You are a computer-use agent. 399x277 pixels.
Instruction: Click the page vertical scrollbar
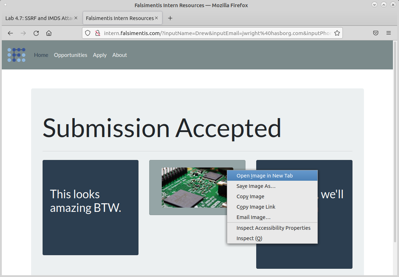pos(395,142)
